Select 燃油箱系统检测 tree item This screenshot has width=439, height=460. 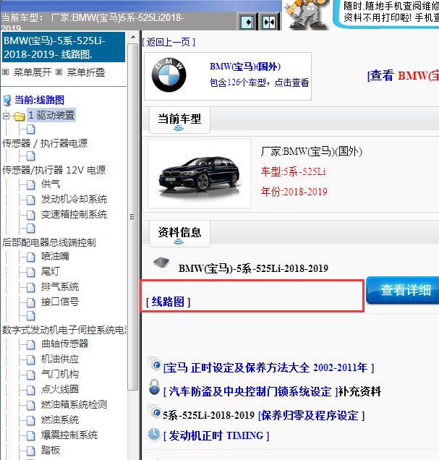[74, 405]
